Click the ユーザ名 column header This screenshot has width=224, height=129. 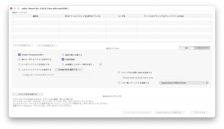coord(121,16)
